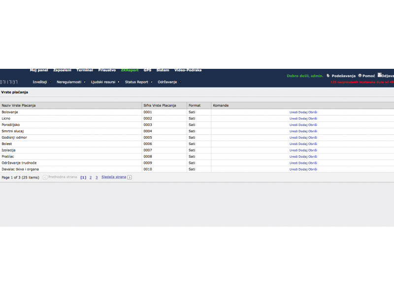Expand the Ljudski resursi submenu
The width and height of the screenshot is (394, 295).
click(103, 82)
